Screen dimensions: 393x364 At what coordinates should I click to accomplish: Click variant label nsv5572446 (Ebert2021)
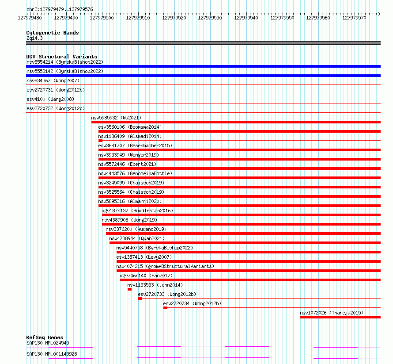tap(127, 164)
